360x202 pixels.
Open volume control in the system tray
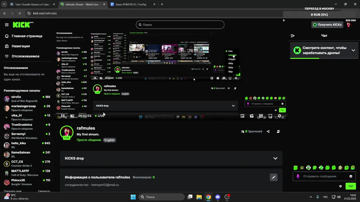point(339,197)
